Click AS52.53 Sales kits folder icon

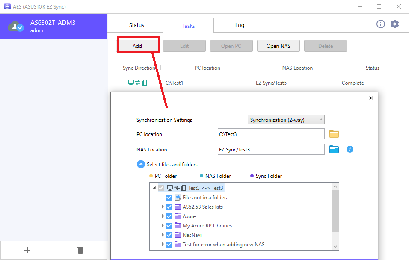pyautogui.click(x=178, y=207)
